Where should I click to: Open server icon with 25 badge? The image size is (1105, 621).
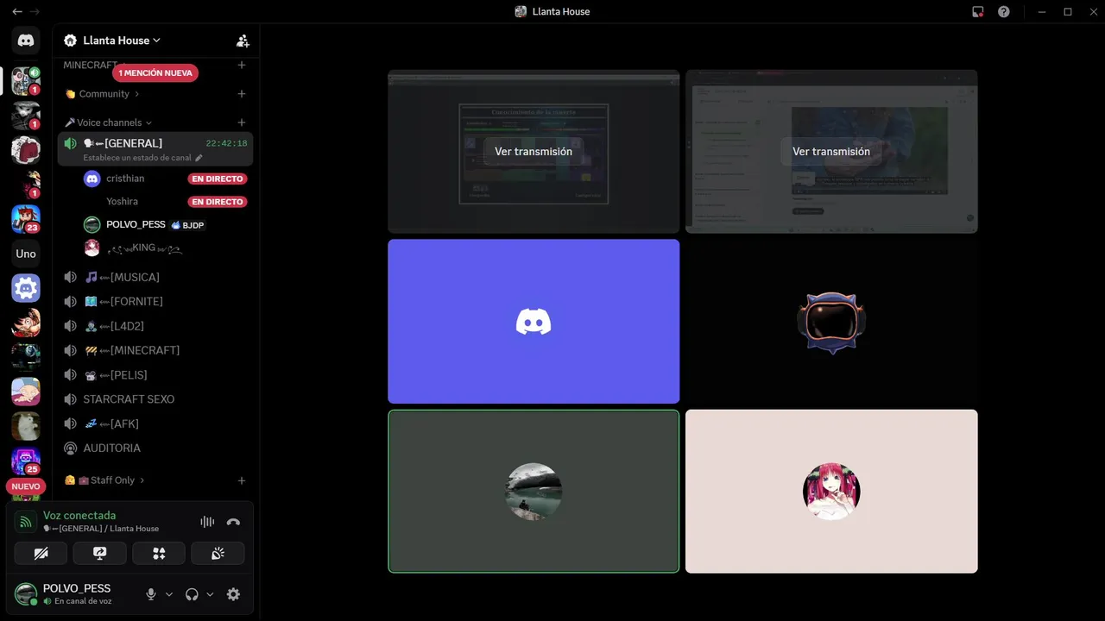coord(26,461)
